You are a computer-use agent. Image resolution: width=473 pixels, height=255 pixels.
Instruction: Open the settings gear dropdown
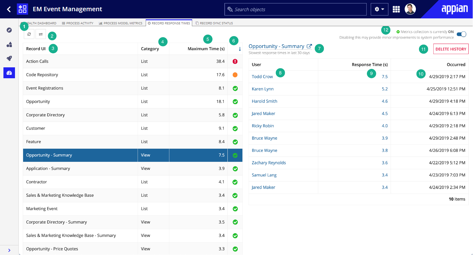click(379, 9)
